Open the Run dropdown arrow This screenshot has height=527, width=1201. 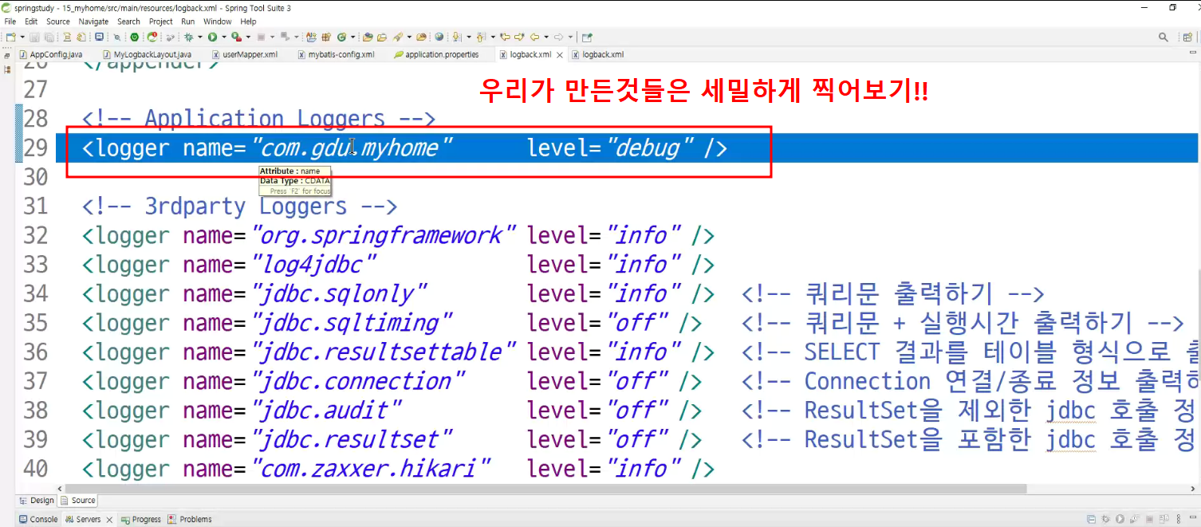tap(224, 37)
